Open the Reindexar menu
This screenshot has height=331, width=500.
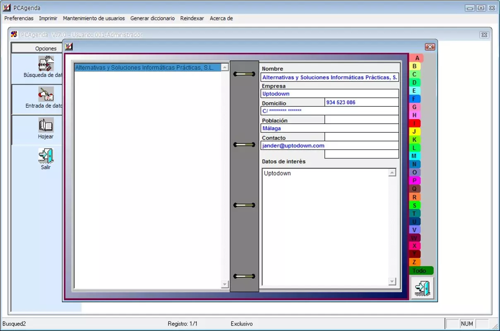(192, 18)
